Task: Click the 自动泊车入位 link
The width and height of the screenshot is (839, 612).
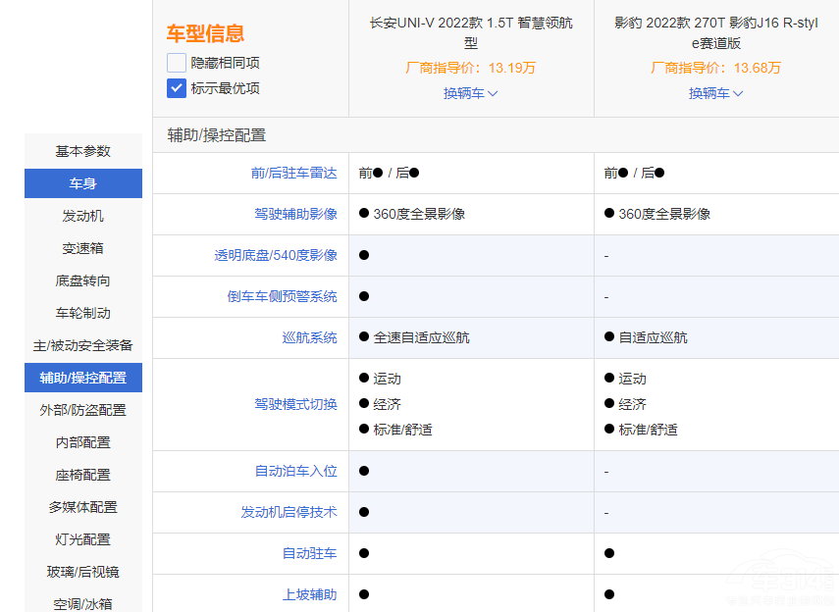Action: click(x=295, y=471)
